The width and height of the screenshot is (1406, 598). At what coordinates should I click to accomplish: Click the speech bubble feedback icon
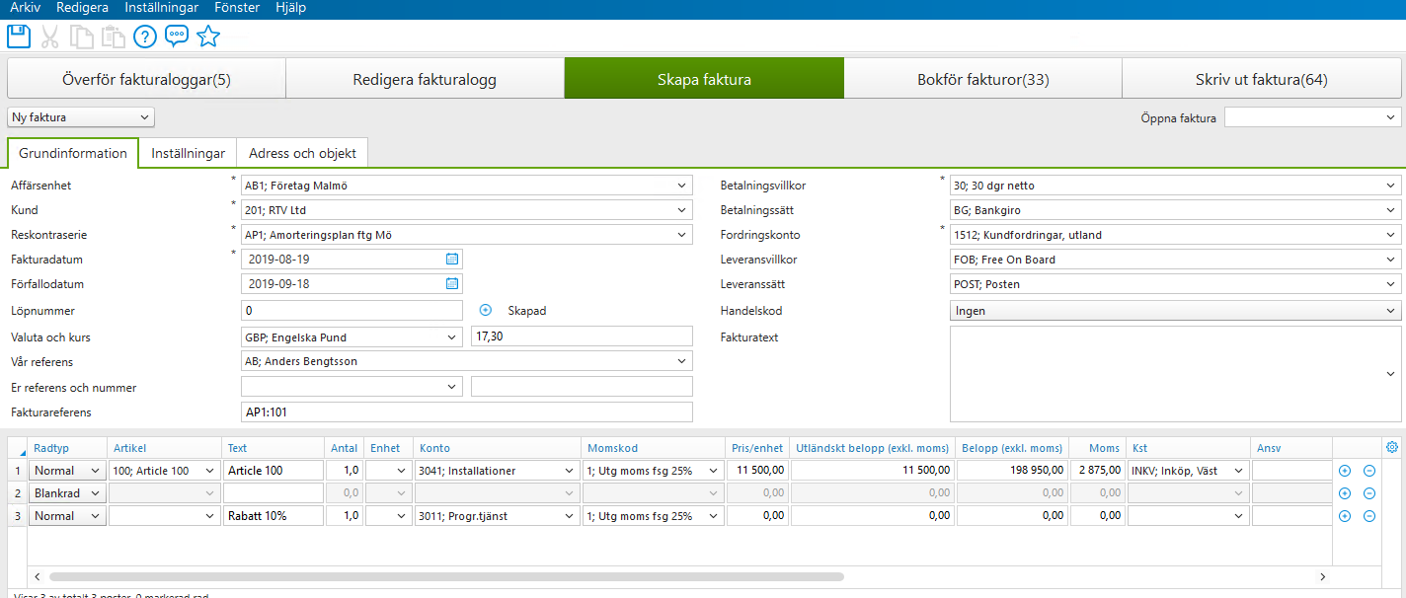pyautogui.click(x=176, y=37)
